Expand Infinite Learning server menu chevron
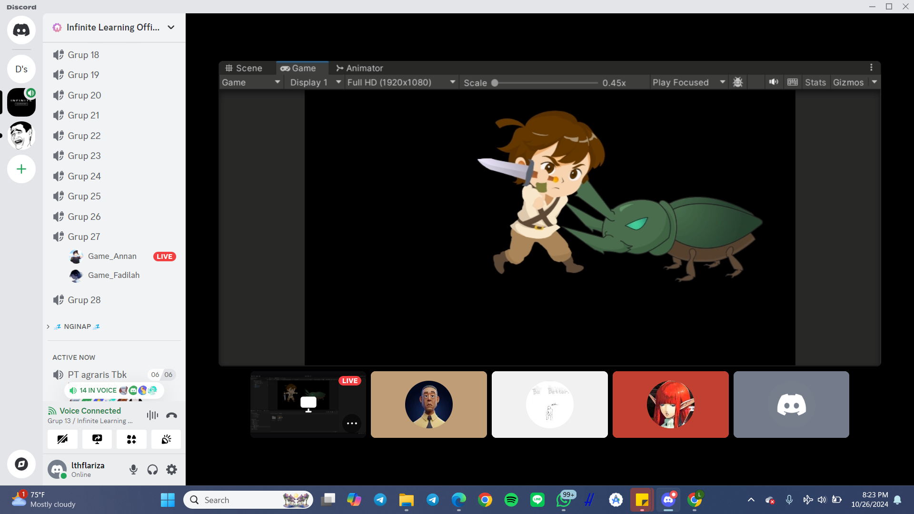This screenshot has height=514, width=914. point(171,27)
